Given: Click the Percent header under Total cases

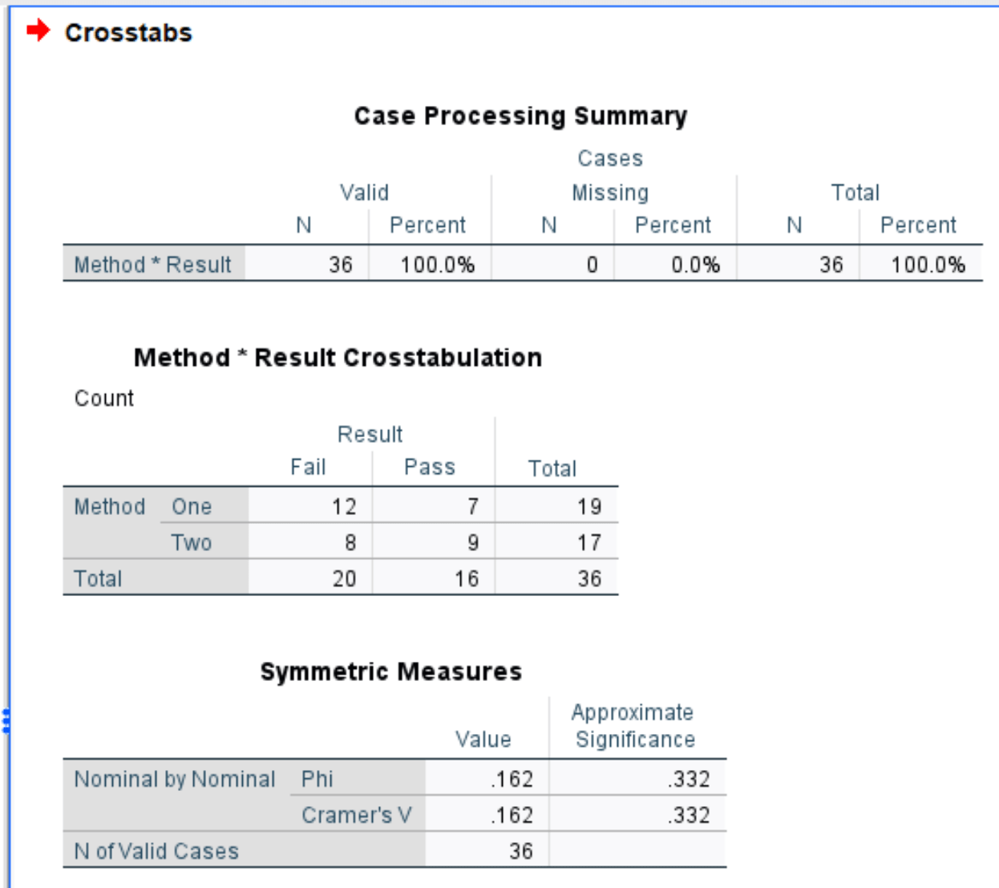Looking at the screenshot, I should (918, 225).
